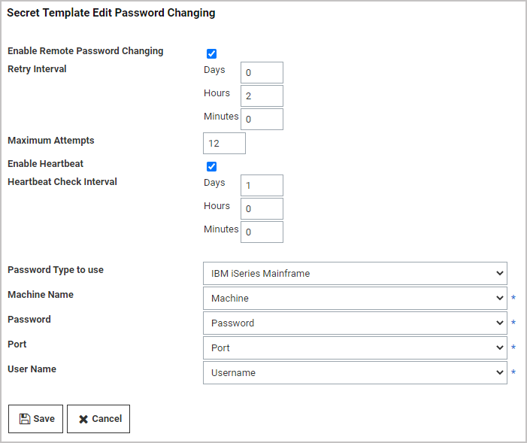Select the Heartbeat Check Interval Minutes field
Image resolution: width=527 pixels, height=443 pixels.
coord(262,232)
